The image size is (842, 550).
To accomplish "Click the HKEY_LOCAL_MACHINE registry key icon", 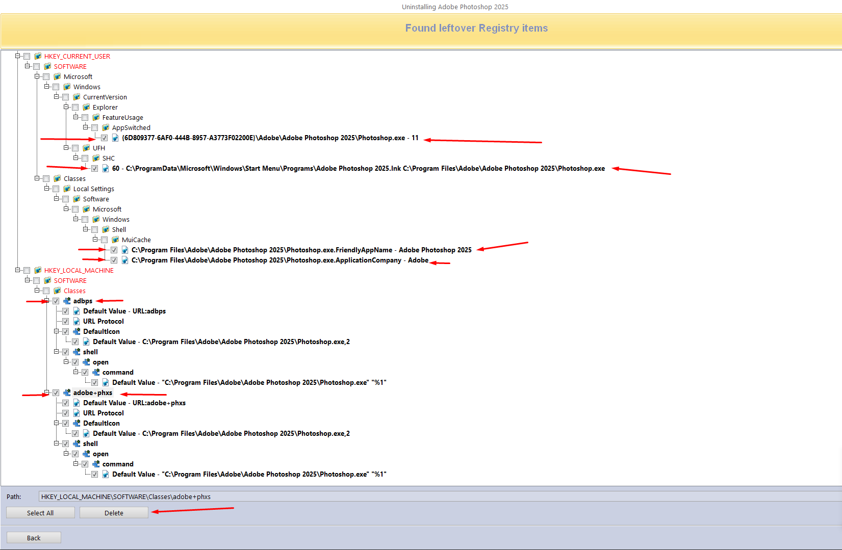I will pos(38,270).
